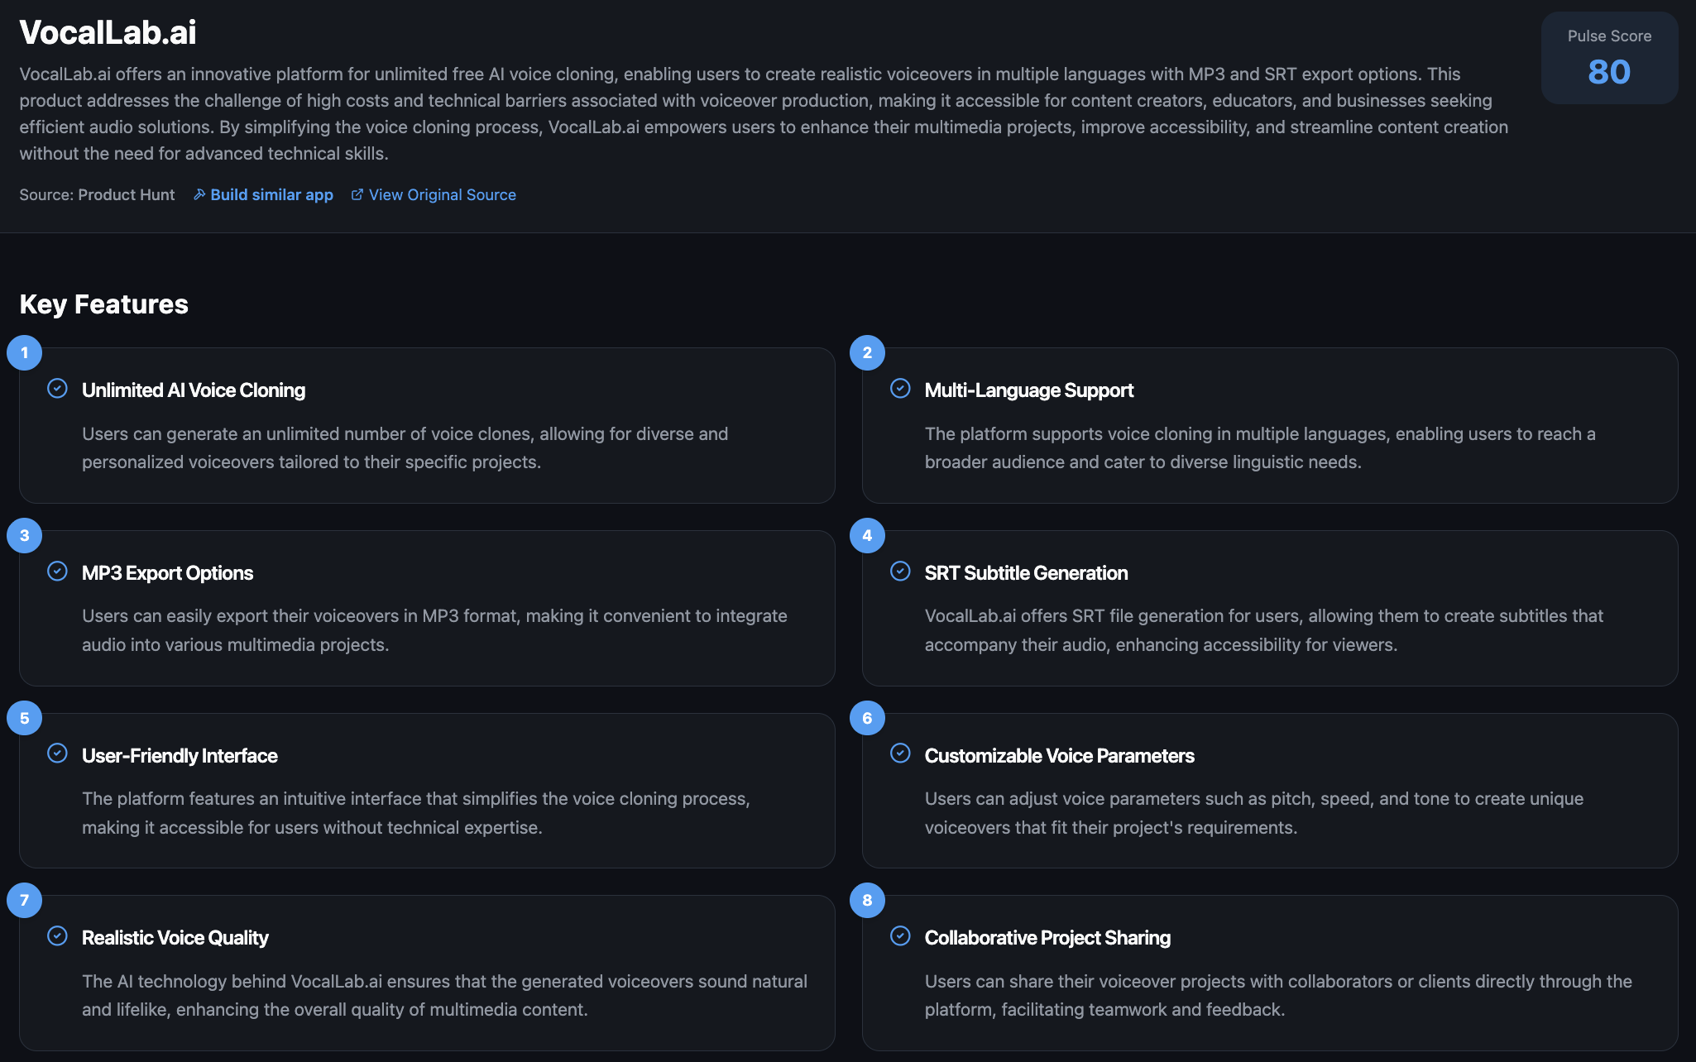
Task: Click check icon next to Multi-Language Support
Action: pos(900,389)
